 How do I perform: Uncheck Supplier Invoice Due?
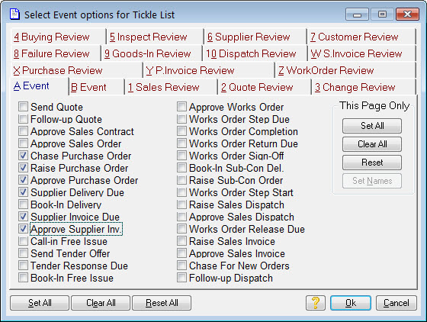click(23, 217)
